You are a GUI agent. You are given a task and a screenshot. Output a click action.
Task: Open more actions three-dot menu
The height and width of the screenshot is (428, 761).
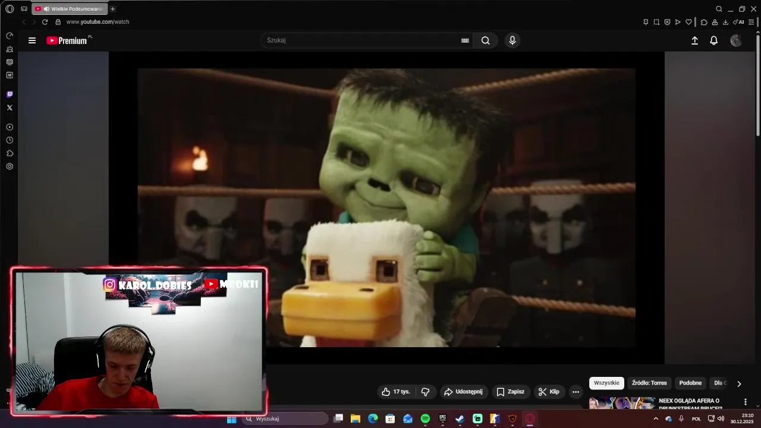576,392
